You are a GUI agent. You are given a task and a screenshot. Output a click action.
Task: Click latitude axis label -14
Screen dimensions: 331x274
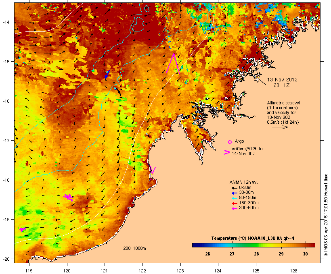click(x=6, y=22)
